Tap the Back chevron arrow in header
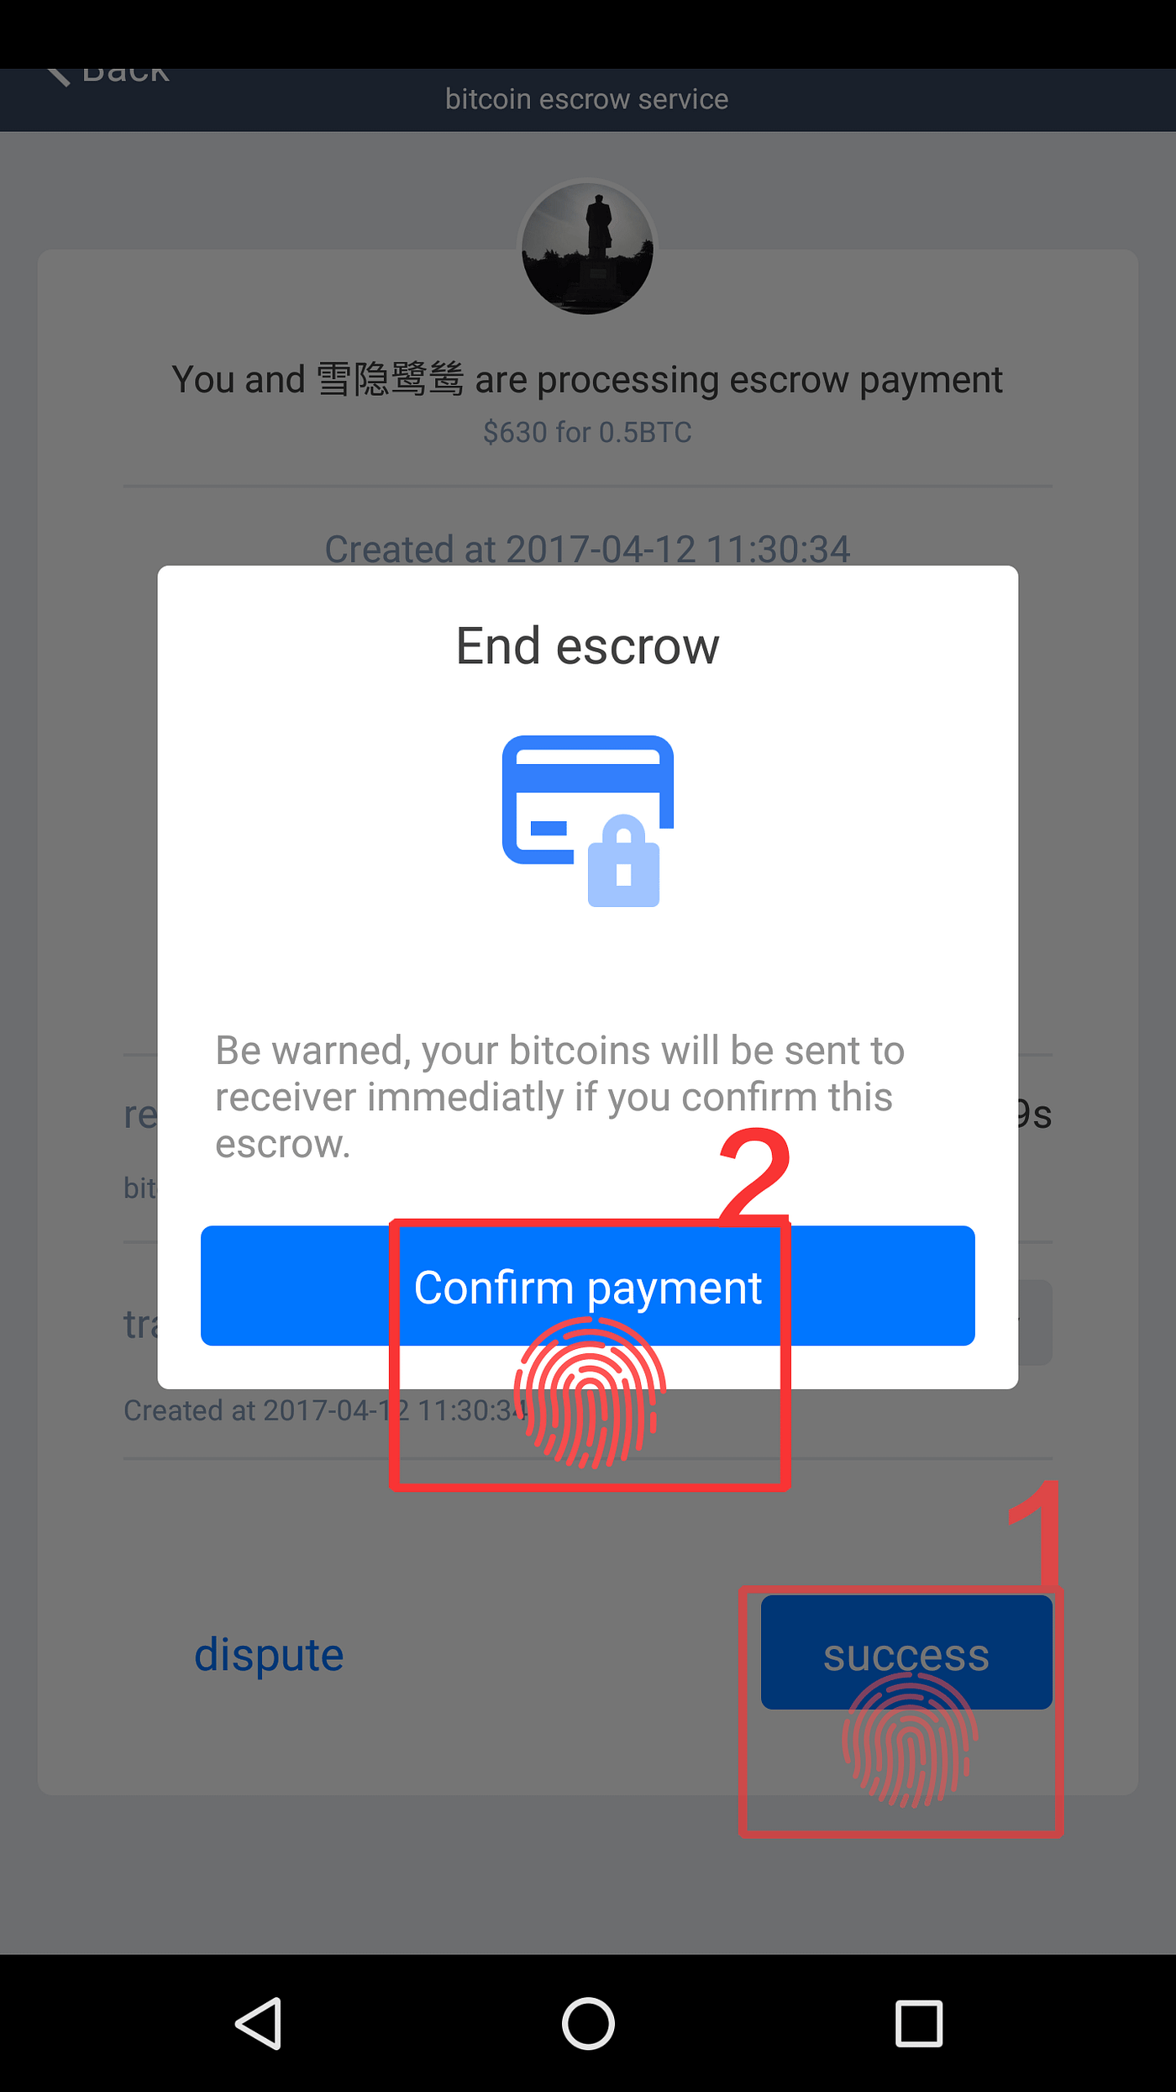Screen dimensions: 1176x2092 point(57,76)
